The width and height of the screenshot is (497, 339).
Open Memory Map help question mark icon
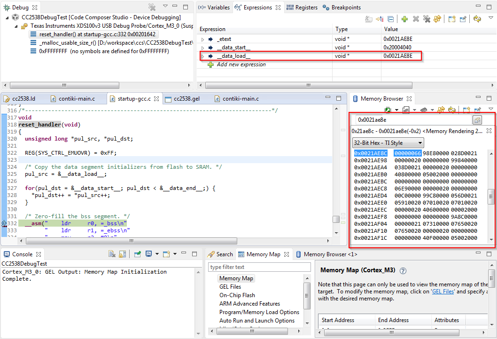(403, 271)
